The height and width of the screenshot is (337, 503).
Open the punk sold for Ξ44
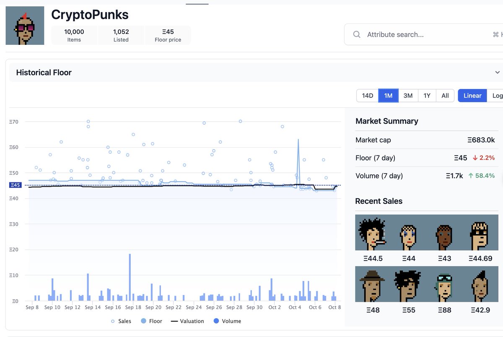tap(408, 233)
